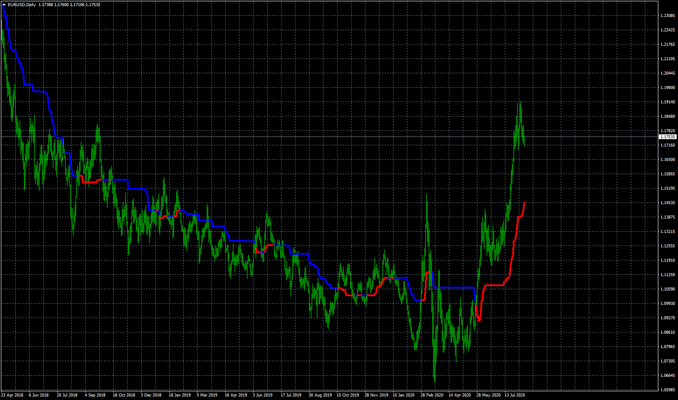Screen dimensions: 678x400
Task: Click the 4 Sep 2018 date label
Action: [x=95, y=395]
